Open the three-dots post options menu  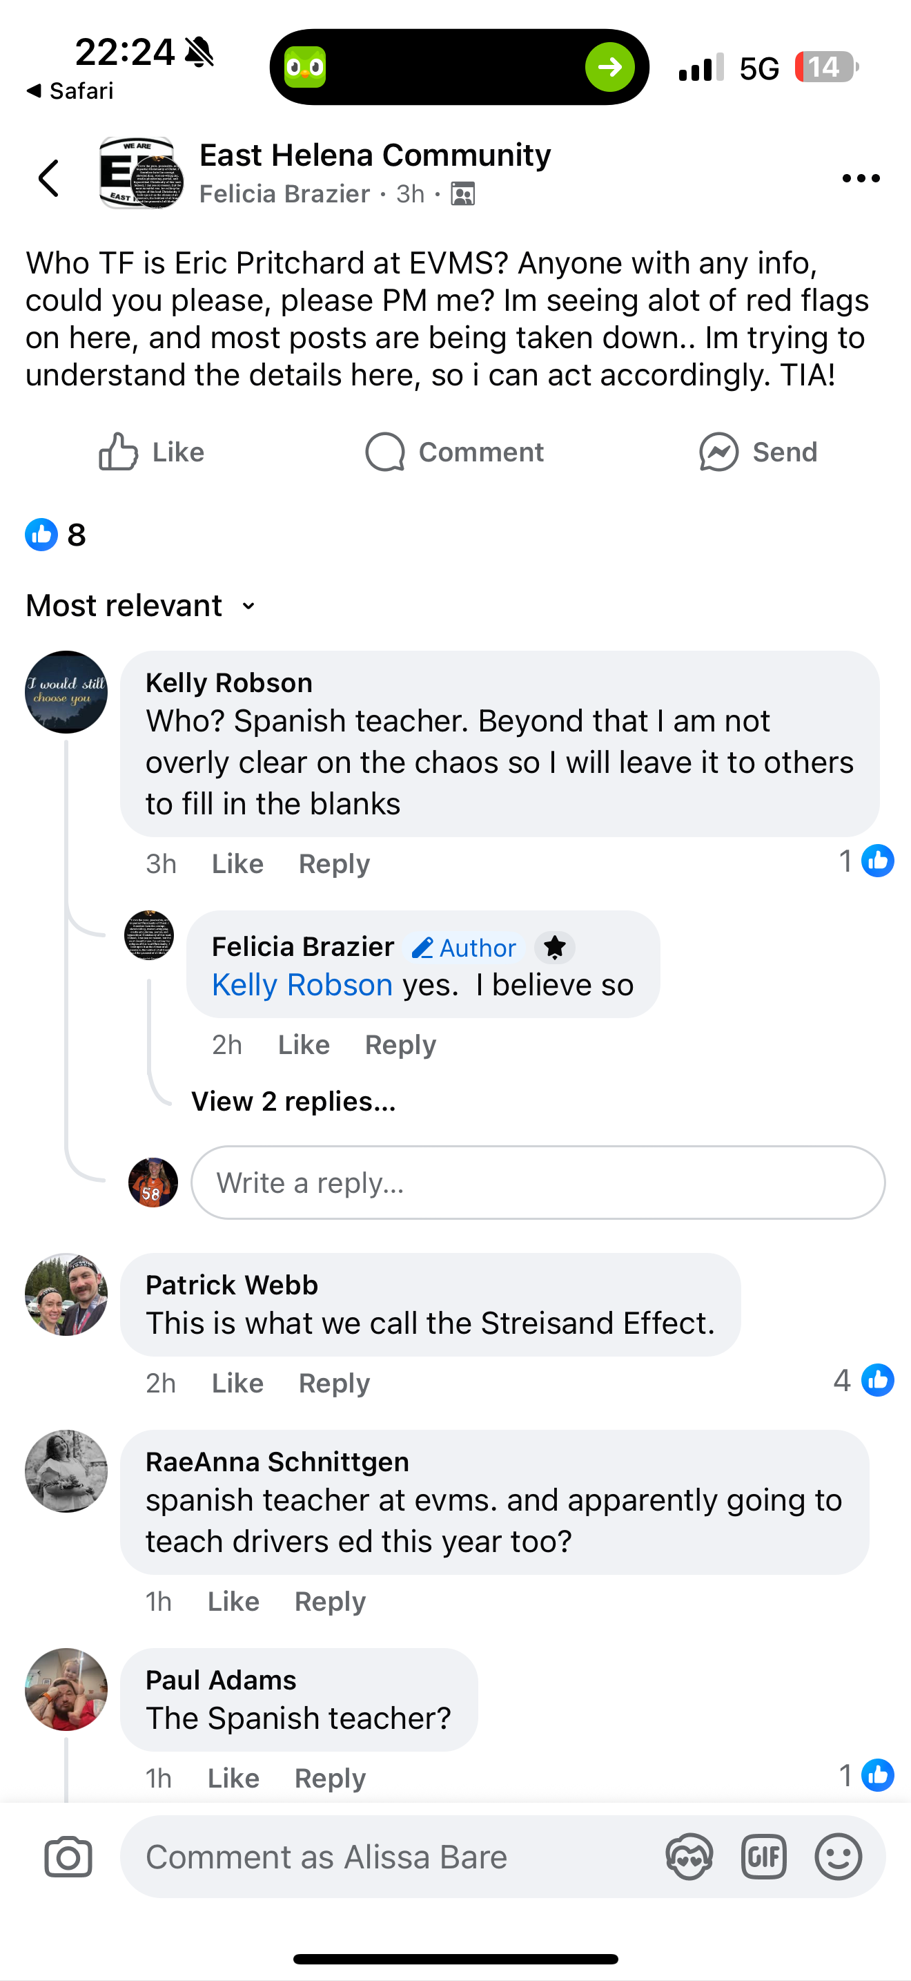(x=861, y=178)
